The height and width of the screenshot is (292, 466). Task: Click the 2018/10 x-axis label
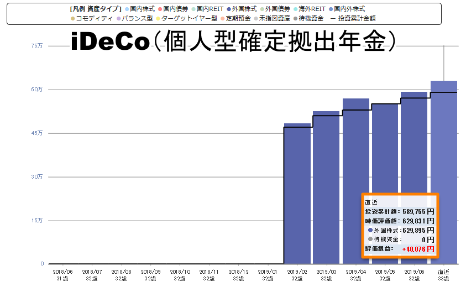180,275
